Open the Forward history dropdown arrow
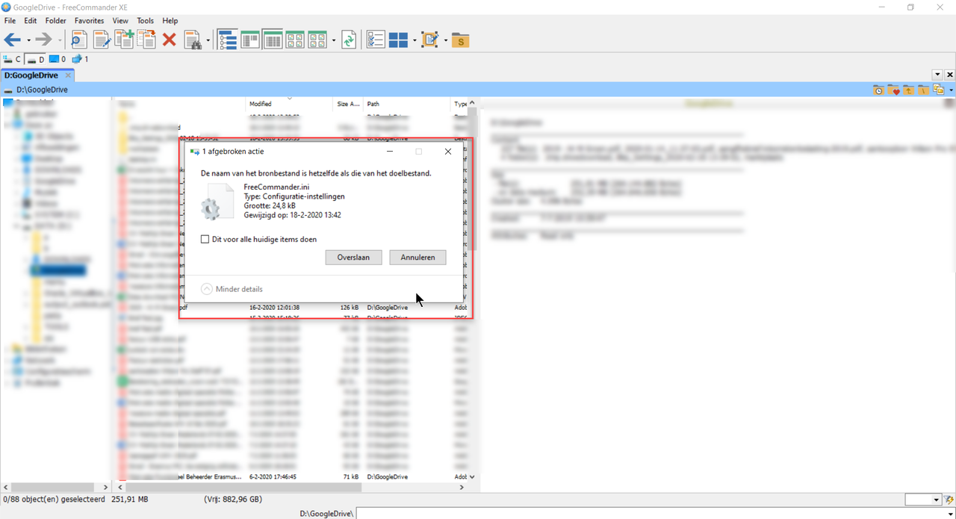 [60, 40]
